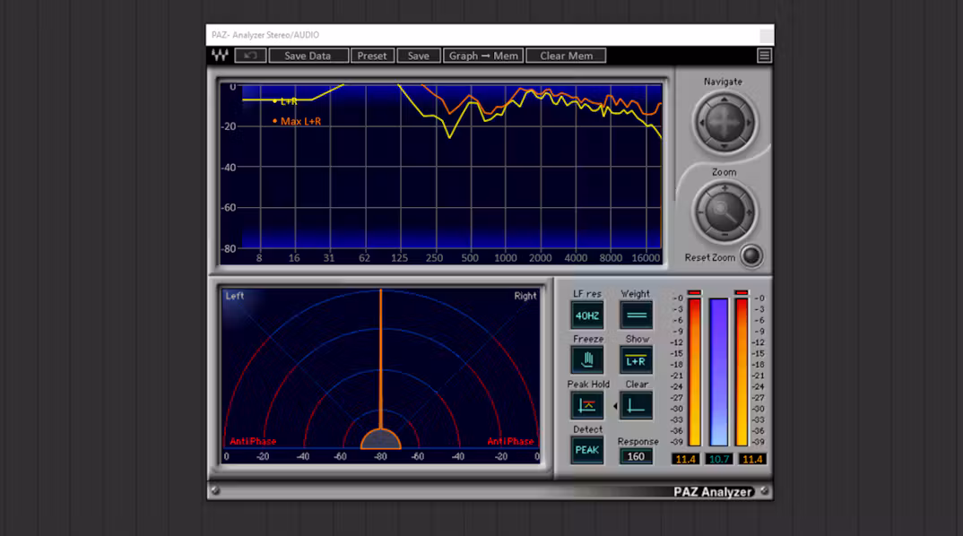Open the Preset menu
963x536 pixels.
click(372, 56)
